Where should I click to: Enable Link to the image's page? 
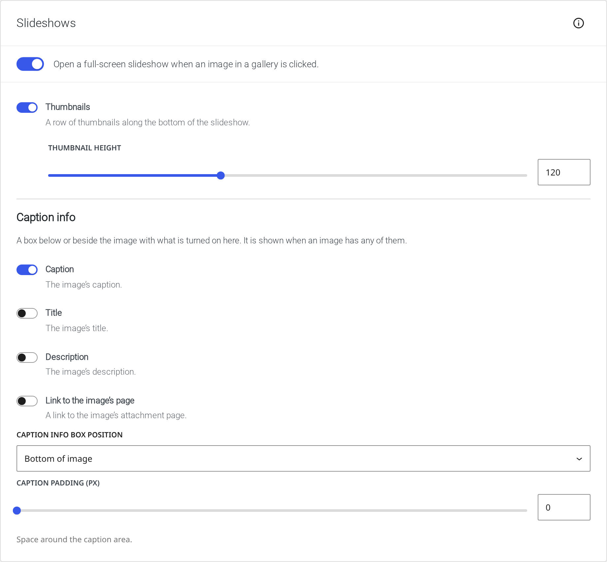(27, 401)
